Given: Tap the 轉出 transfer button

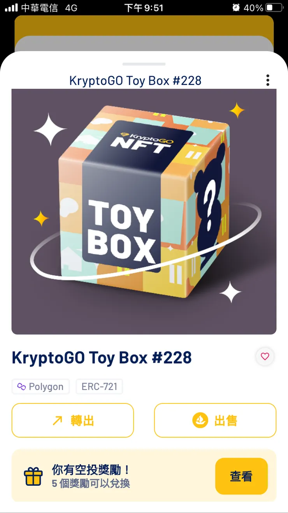Looking at the screenshot, I should (x=73, y=420).
